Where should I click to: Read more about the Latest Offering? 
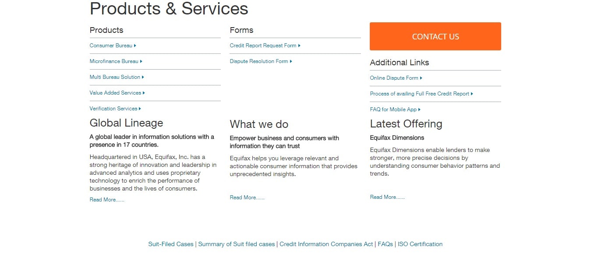387,197
